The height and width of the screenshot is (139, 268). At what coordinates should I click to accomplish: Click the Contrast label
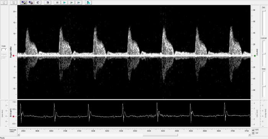[x=263, y=38]
